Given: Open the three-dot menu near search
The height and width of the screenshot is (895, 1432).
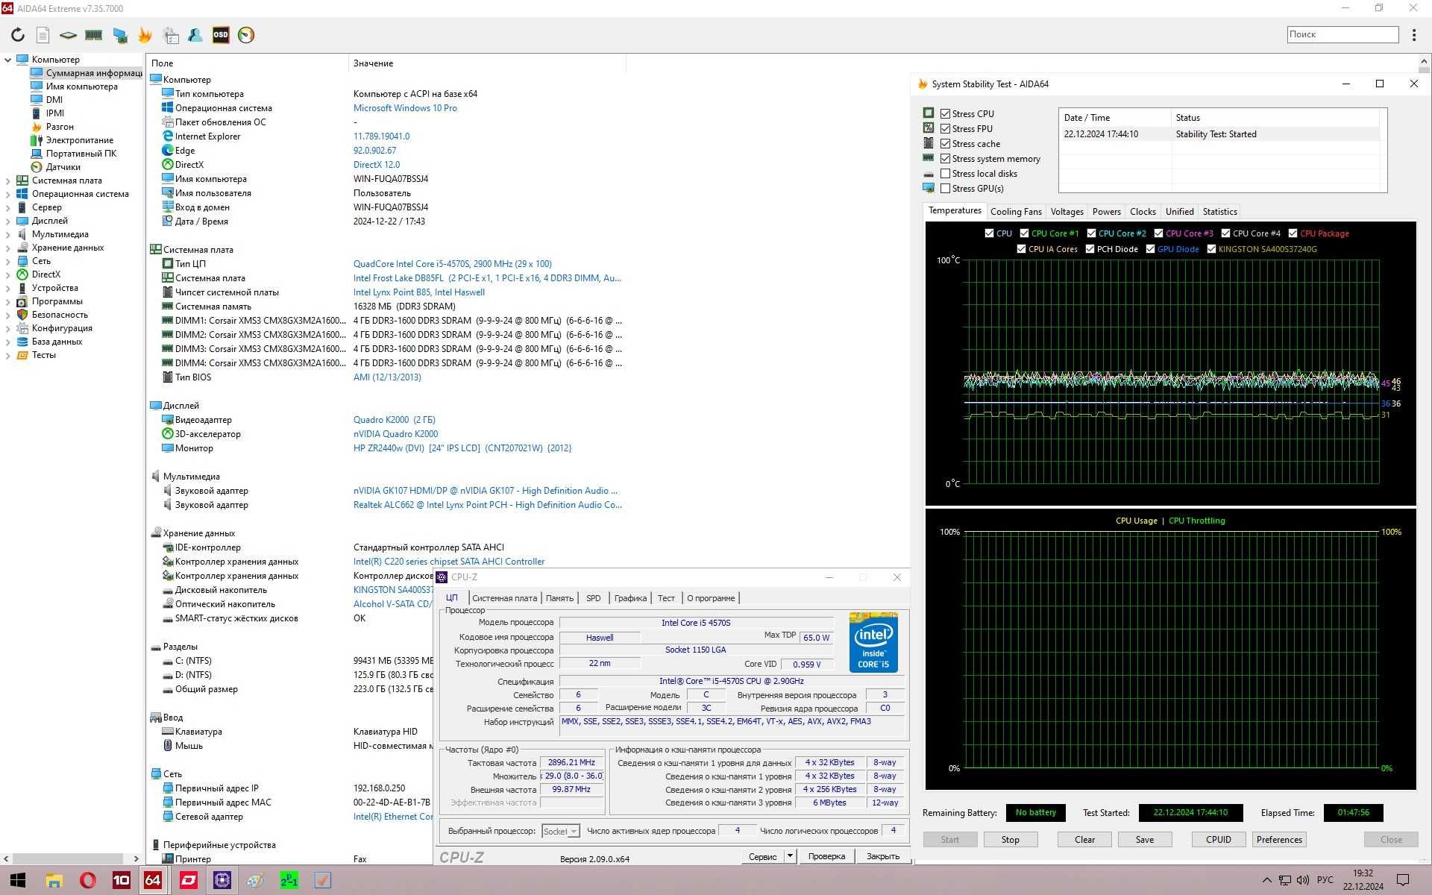Looking at the screenshot, I should [x=1413, y=34].
